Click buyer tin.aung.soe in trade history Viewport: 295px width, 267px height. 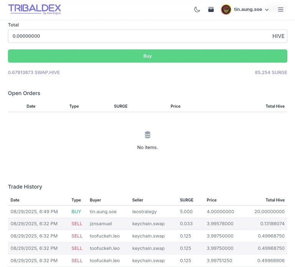click(103, 212)
